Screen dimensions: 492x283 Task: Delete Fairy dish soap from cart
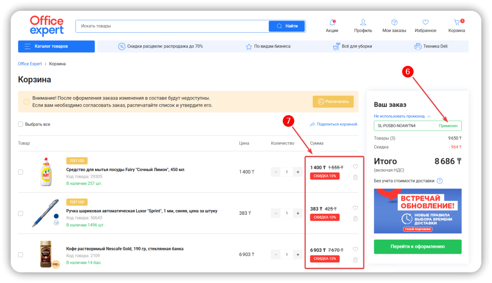(355, 177)
